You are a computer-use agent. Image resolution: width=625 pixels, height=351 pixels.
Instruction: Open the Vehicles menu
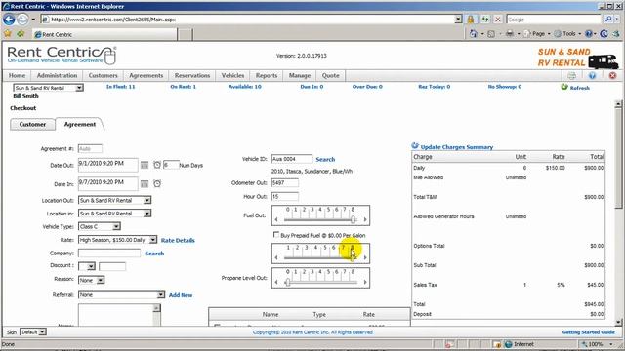(x=232, y=76)
